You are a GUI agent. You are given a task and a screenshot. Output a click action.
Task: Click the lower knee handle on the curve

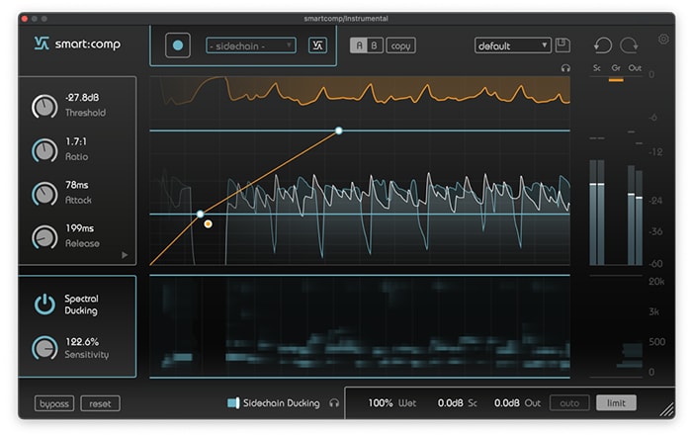pyautogui.click(x=200, y=214)
